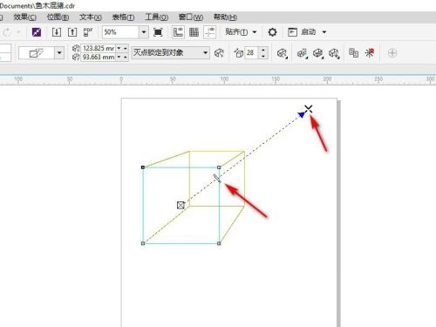Click the cube's bottom-left corner handle
436x327 pixels.
click(143, 243)
